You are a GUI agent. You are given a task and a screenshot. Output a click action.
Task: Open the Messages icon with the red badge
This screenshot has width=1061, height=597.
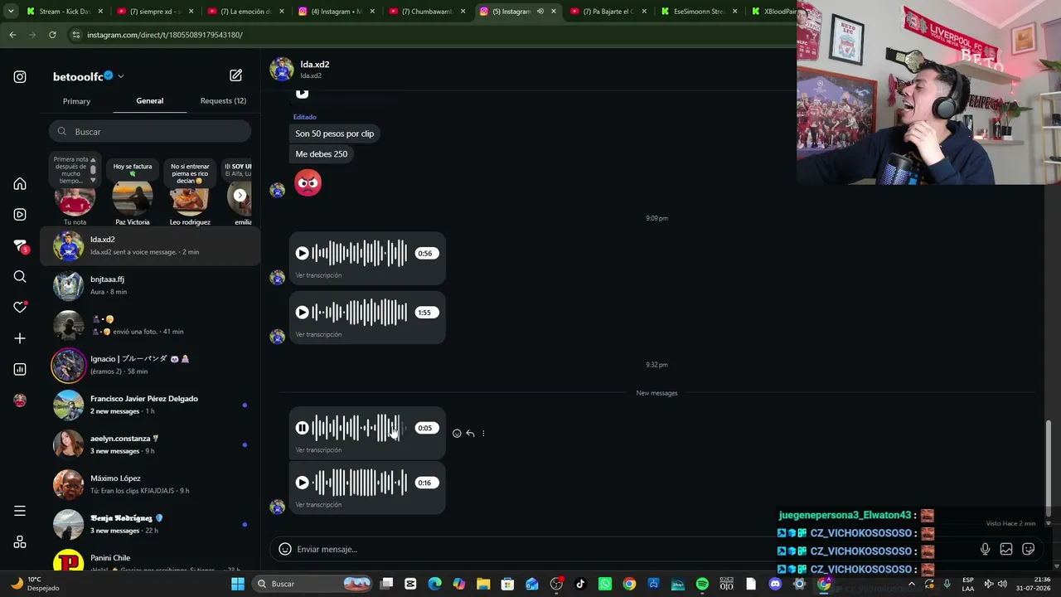point(21,246)
